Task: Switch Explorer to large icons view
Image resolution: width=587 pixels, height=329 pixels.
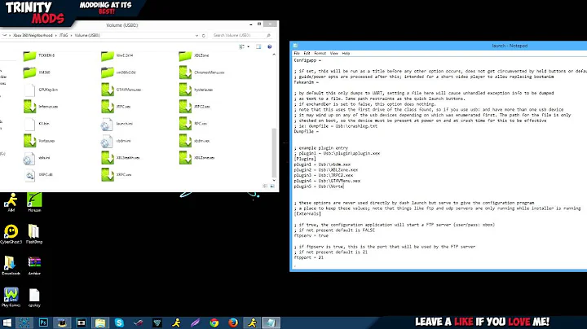Action: [x=272, y=186]
